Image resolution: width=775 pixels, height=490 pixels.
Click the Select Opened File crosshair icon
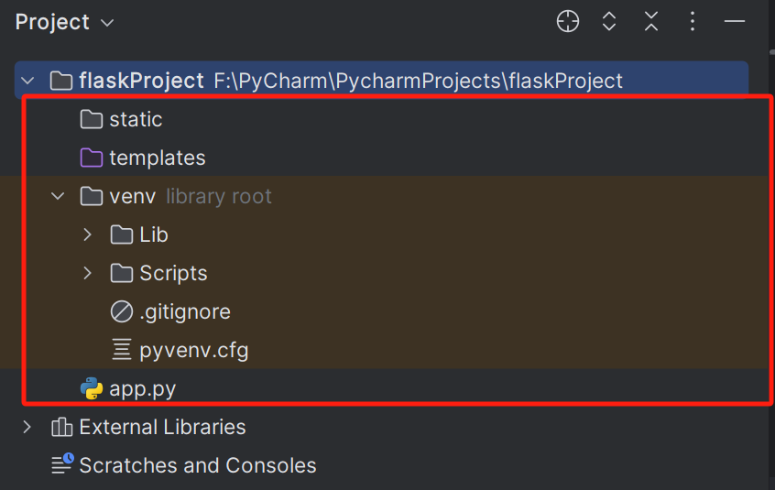click(568, 22)
